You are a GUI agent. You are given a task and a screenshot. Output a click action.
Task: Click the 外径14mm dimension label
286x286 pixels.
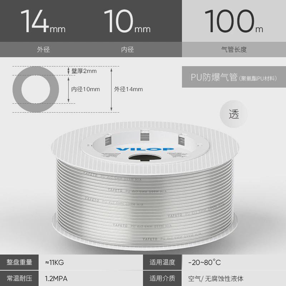(x=128, y=89)
